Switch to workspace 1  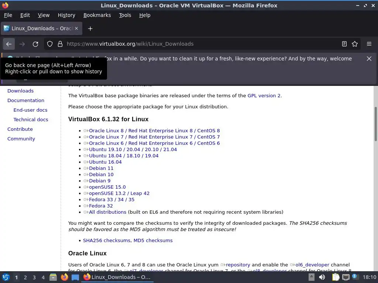click(x=16, y=277)
